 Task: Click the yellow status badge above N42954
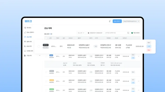(52, 80)
